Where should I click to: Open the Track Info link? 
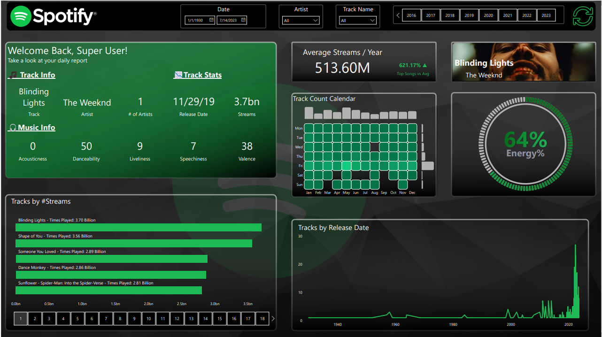pos(38,75)
